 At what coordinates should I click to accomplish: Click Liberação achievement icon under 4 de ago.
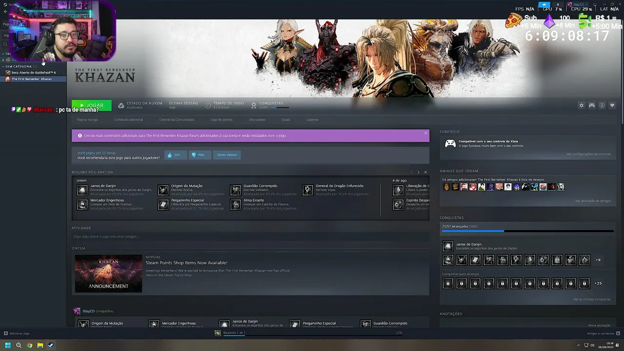click(x=398, y=190)
